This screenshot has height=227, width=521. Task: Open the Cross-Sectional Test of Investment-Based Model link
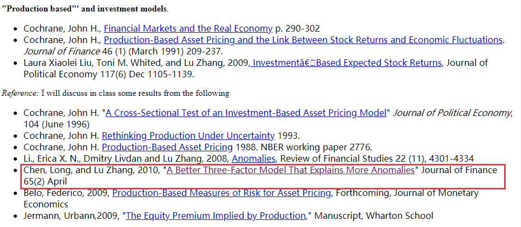pos(246,113)
